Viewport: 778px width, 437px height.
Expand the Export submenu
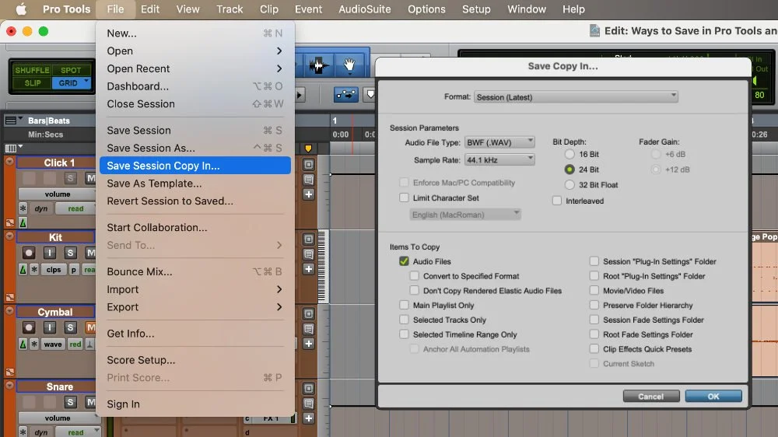194,307
